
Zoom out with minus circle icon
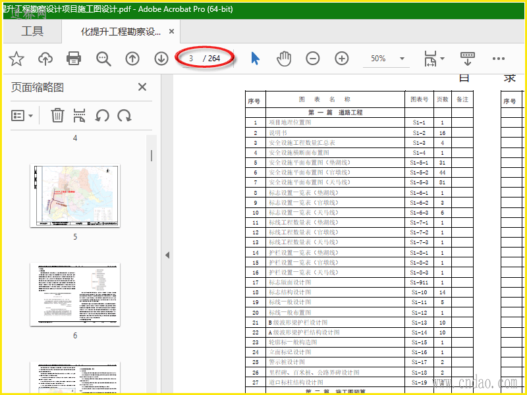click(312, 59)
